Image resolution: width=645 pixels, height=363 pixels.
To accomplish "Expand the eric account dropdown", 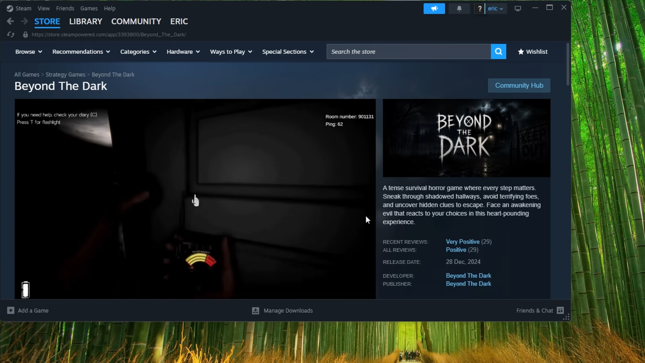I will [496, 8].
